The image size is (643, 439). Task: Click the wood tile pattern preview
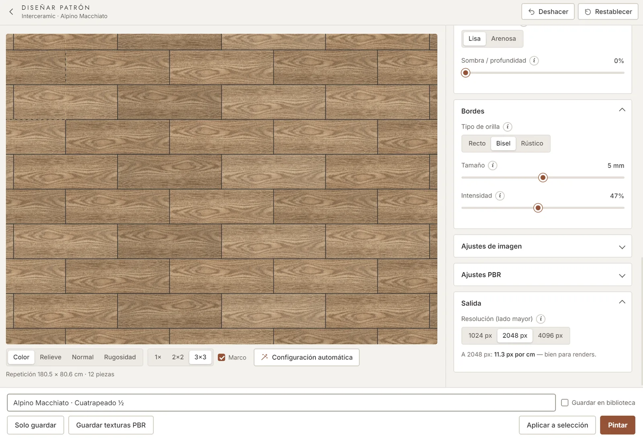221,189
